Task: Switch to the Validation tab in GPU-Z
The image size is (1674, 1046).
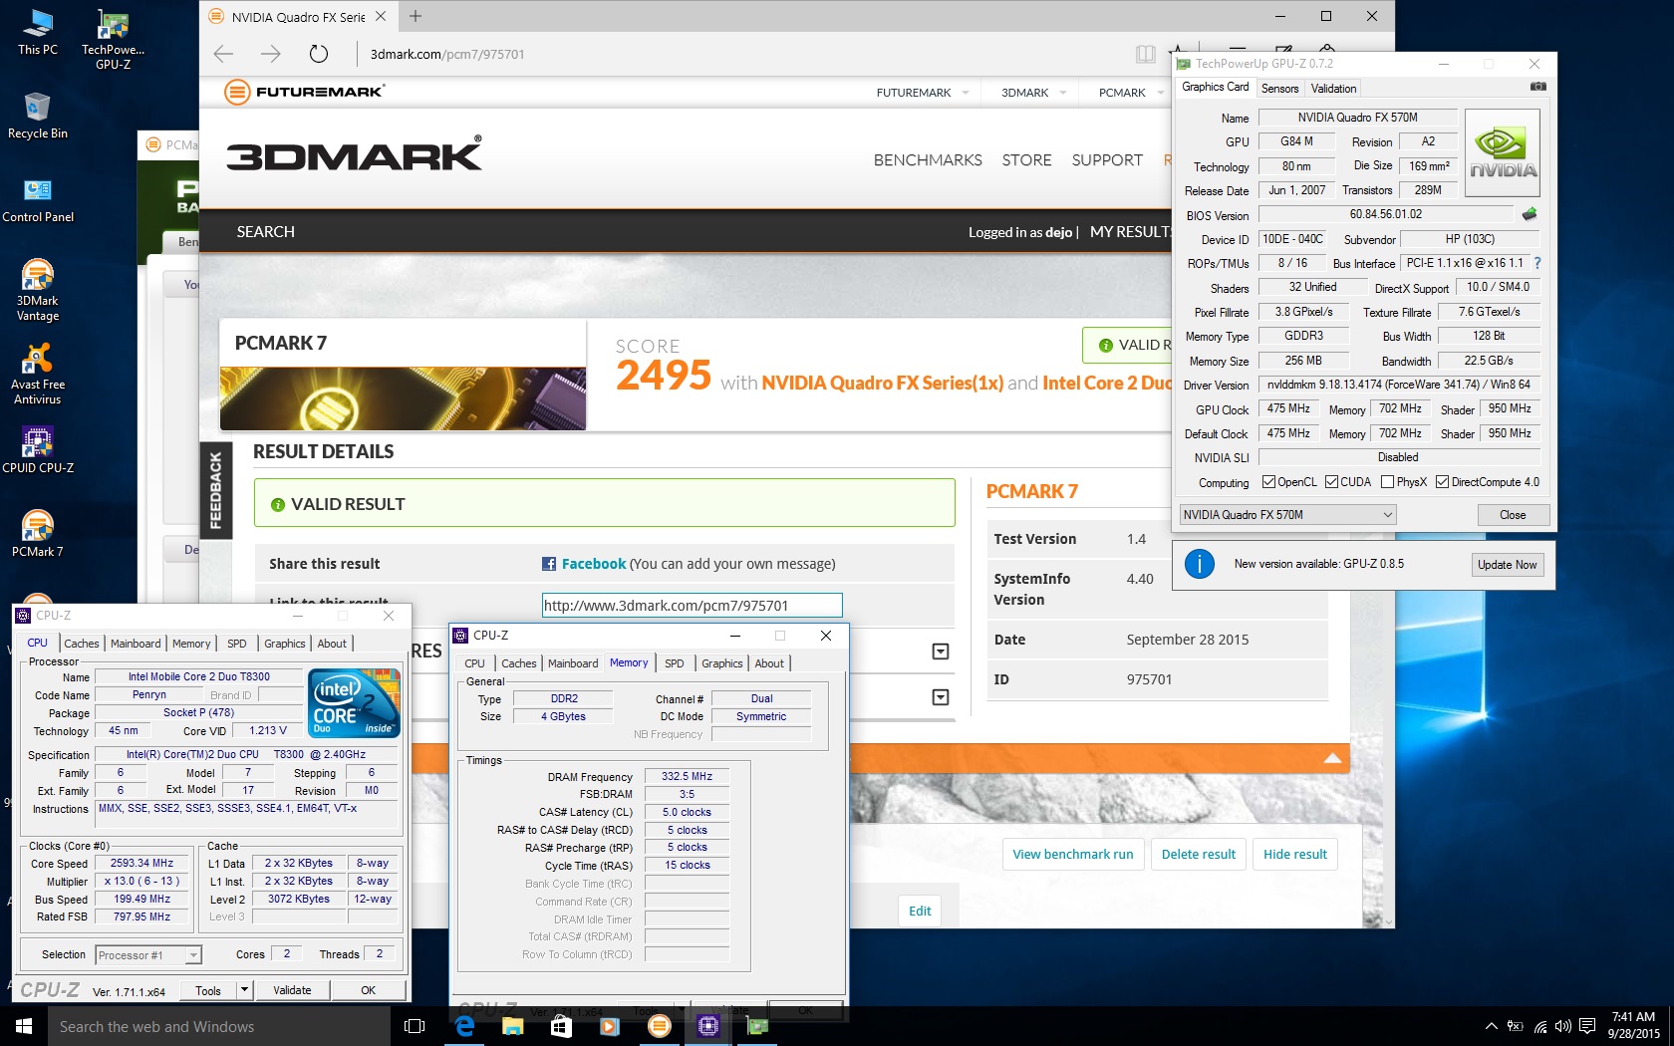Action: 1333,89
